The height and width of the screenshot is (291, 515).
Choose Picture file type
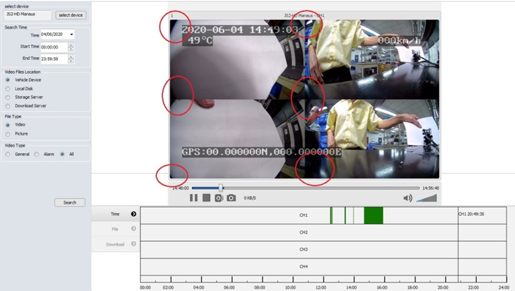pos(8,134)
